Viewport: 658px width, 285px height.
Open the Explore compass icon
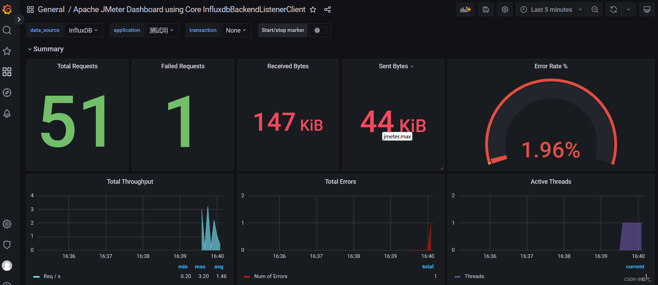click(7, 93)
